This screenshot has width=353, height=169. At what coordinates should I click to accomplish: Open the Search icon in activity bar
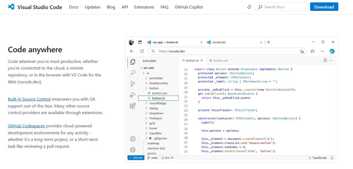coord(133,73)
